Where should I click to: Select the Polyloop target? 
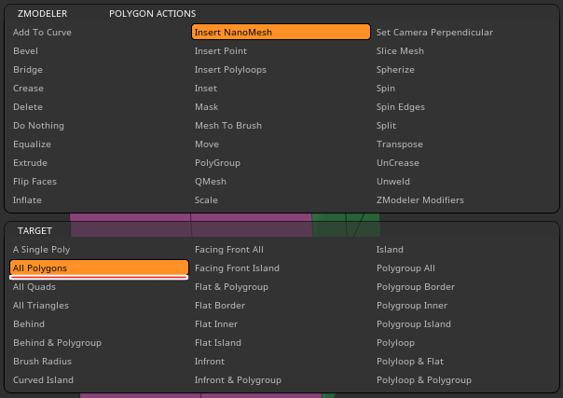click(x=395, y=343)
